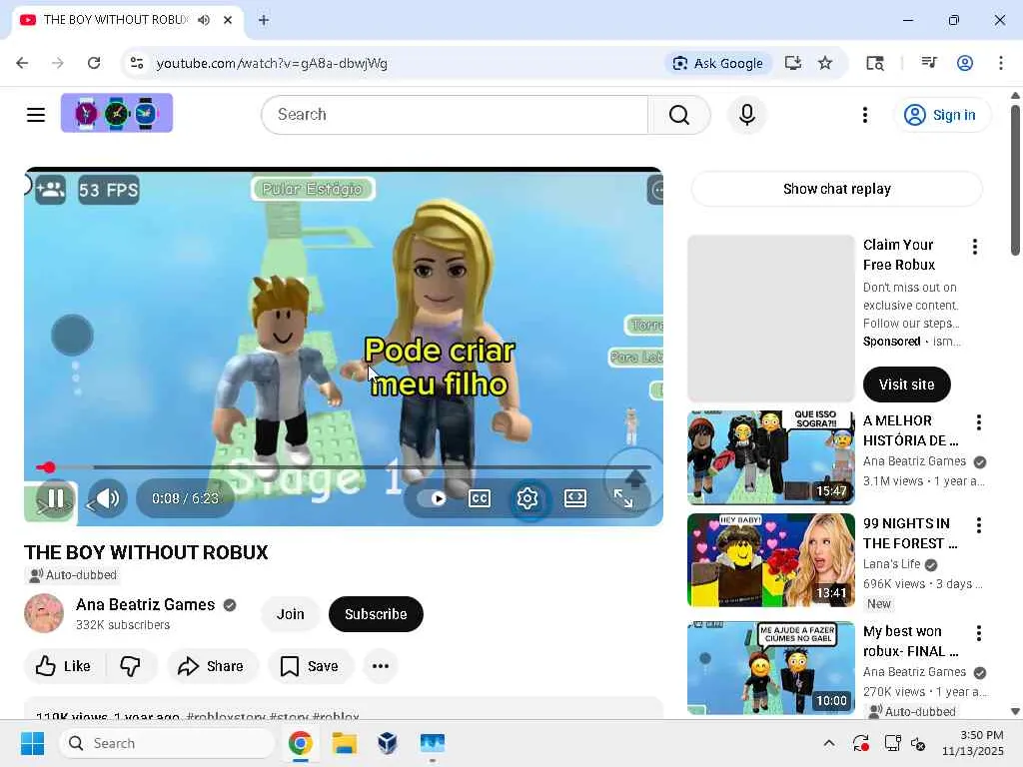
Task: Open the icon left of media control
Action: tap(875, 63)
